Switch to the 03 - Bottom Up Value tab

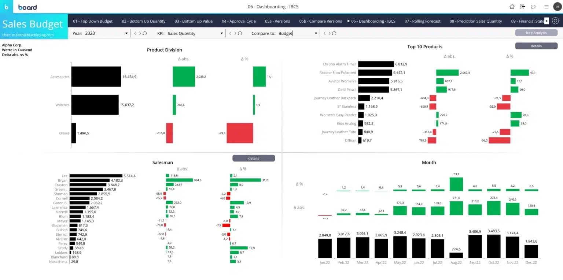tap(194, 21)
